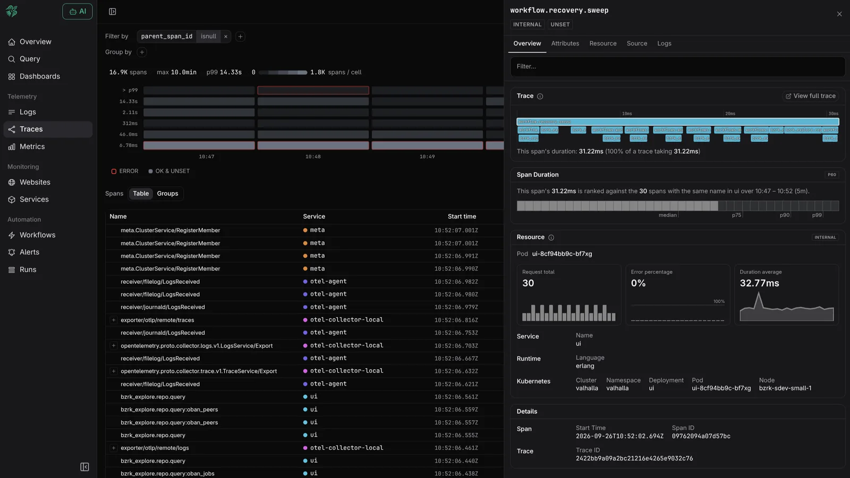Close the span details panel
This screenshot has width=850, height=478.
[x=839, y=14]
